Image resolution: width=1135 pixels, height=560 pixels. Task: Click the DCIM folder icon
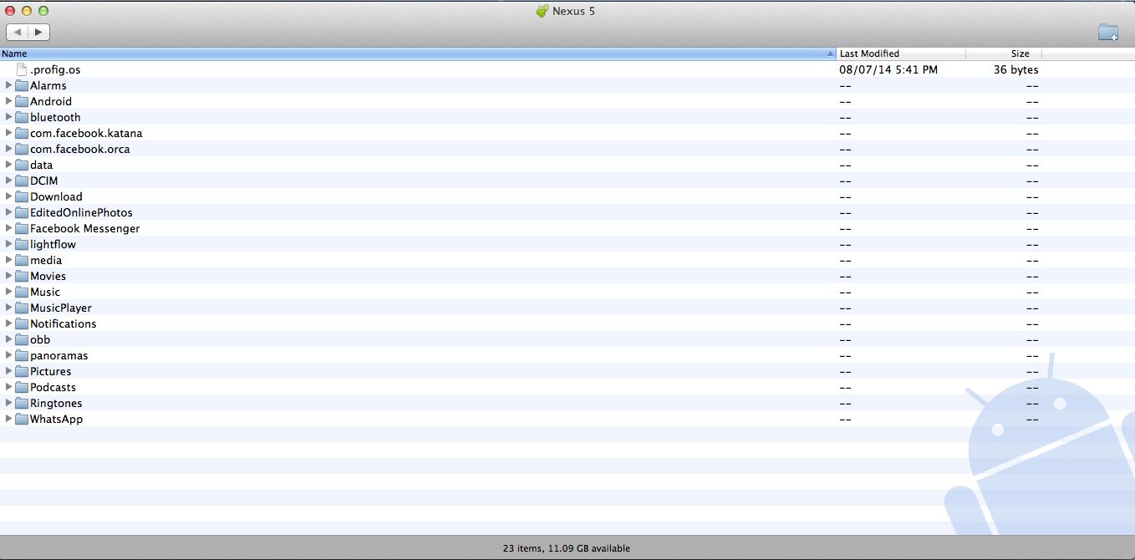pyautogui.click(x=22, y=181)
